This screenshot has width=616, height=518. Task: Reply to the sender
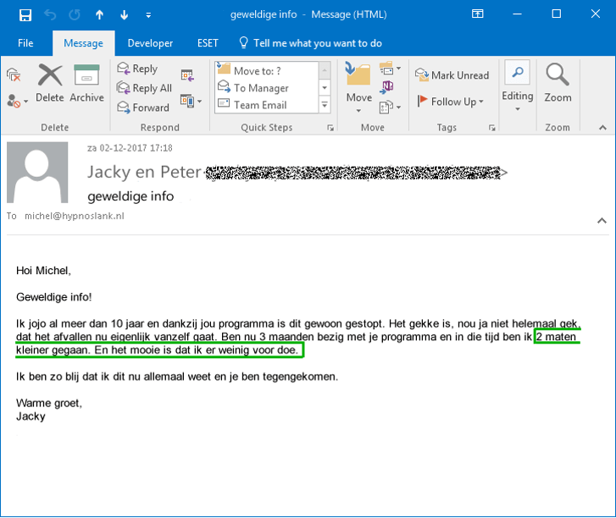[x=137, y=69]
